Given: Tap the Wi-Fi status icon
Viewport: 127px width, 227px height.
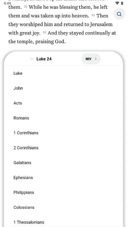Looking at the screenshot, I should (117, 3).
